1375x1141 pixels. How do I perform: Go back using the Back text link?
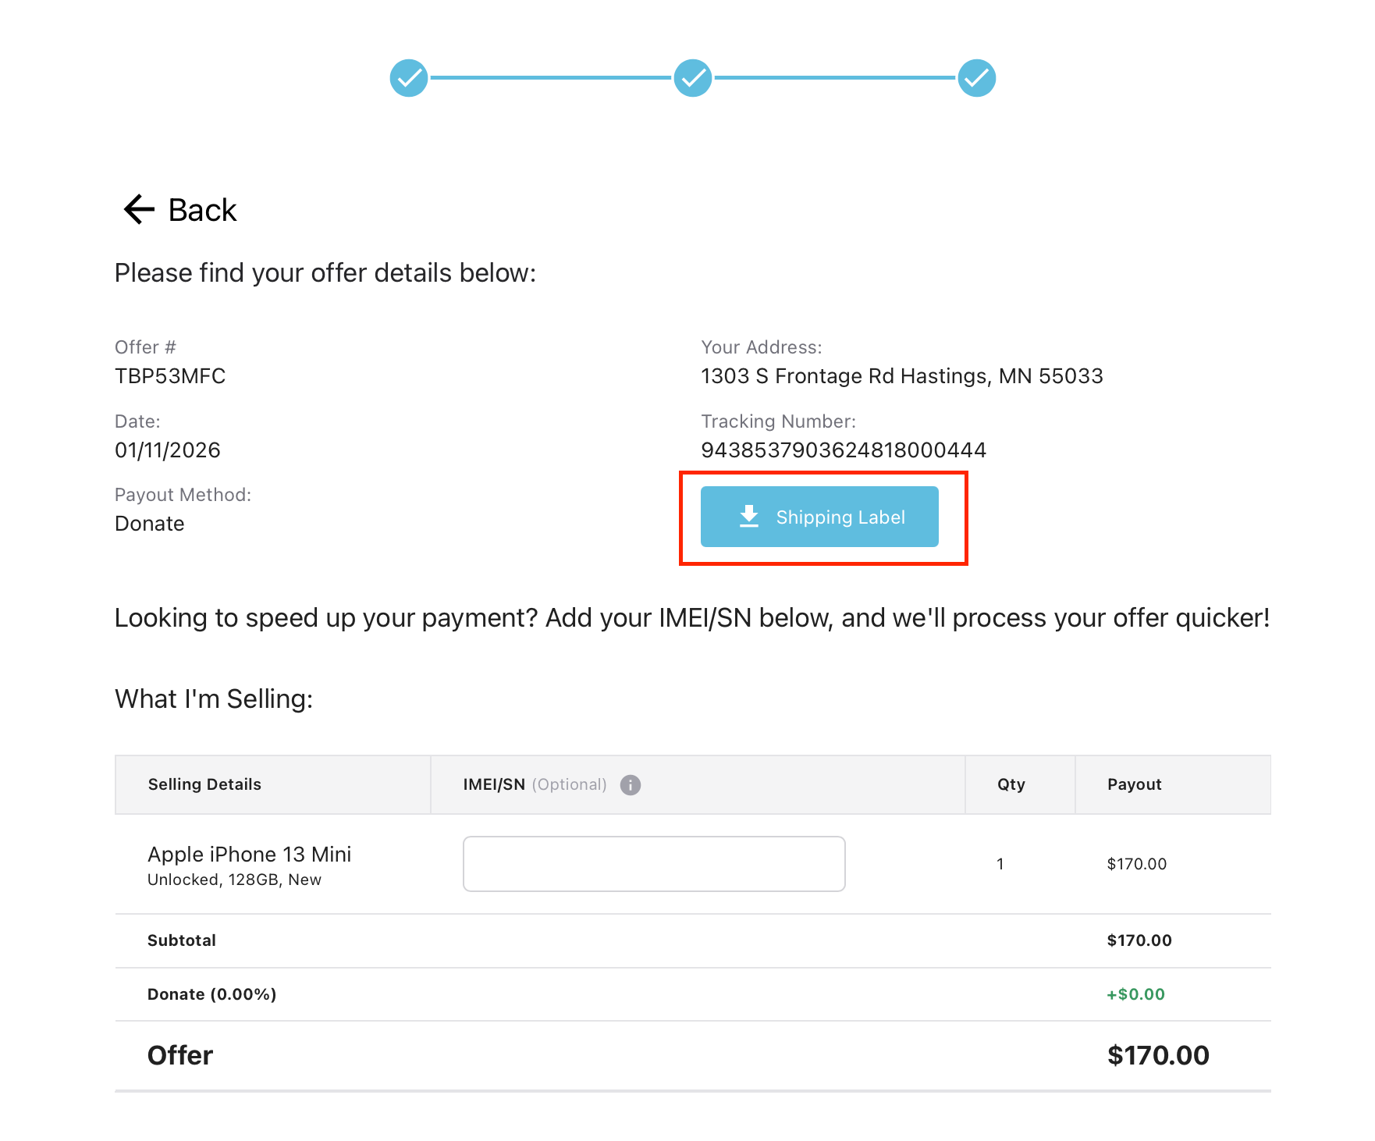[x=202, y=210]
